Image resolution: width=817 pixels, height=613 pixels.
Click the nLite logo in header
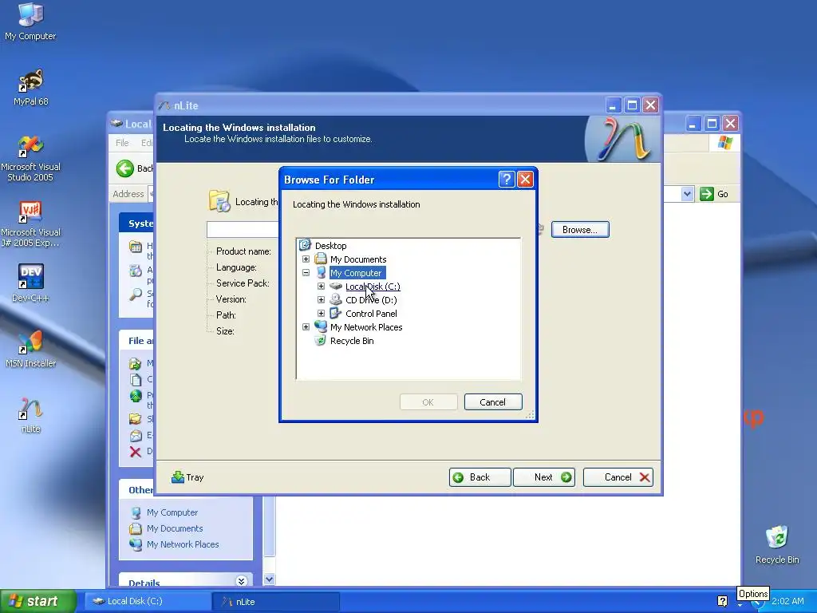(x=622, y=139)
